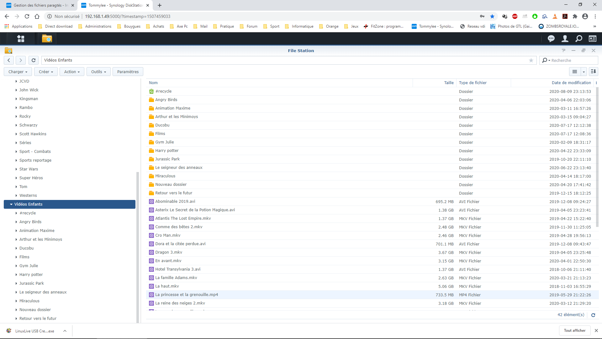Open the DSM main menu grid icon
Image resolution: width=602 pixels, height=339 pixels.
(21, 39)
